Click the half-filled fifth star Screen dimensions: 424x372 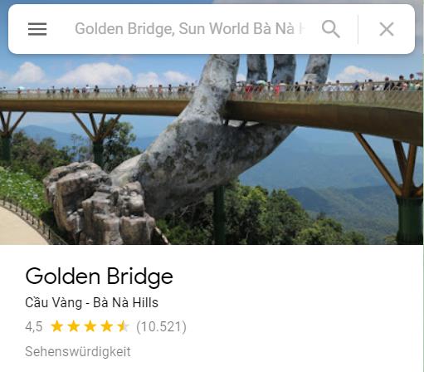pos(124,326)
